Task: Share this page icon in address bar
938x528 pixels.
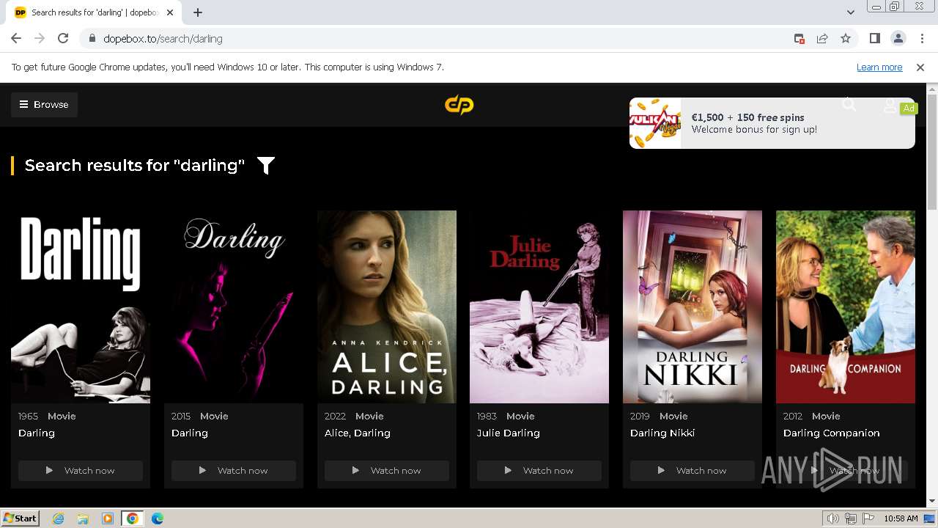Action: (x=822, y=38)
